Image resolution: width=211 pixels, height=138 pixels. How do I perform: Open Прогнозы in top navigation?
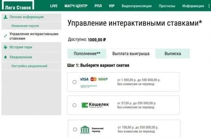tap(167, 6)
